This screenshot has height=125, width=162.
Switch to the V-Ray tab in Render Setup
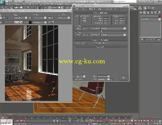[x=84, y=9]
